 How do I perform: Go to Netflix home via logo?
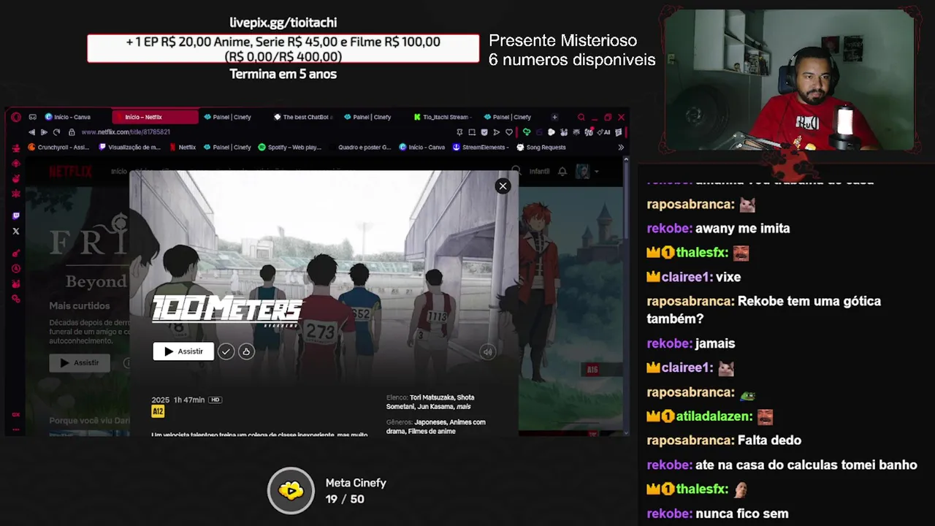(x=70, y=172)
